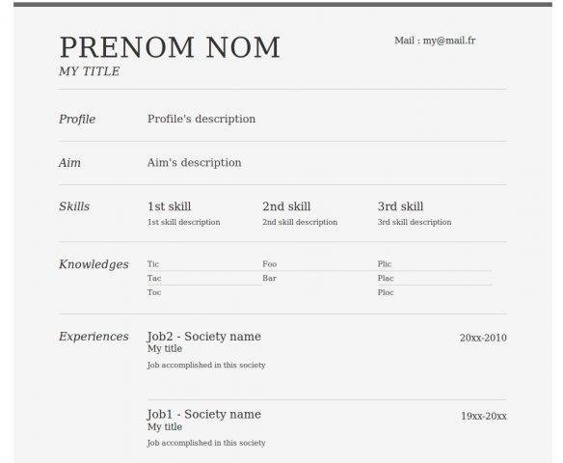Click the Aim's description text
This screenshot has width=563, height=463.
(x=194, y=163)
